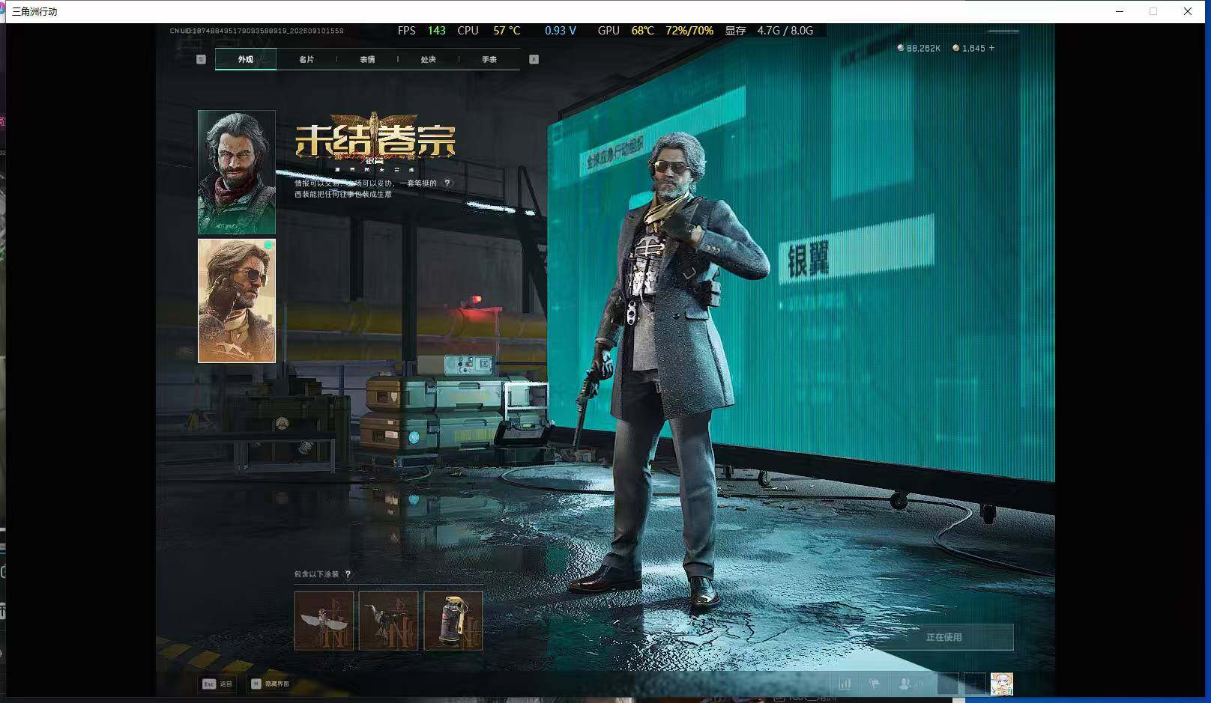Select the default gray-haired operator skin thumbnail
The image size is (1211, 703).
coord(237,172)
